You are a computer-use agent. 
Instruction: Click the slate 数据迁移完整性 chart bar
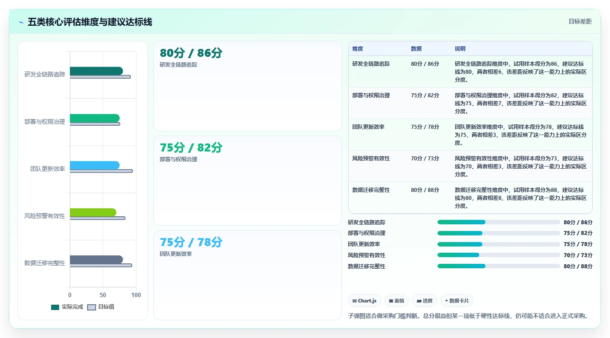coord(96,260)
